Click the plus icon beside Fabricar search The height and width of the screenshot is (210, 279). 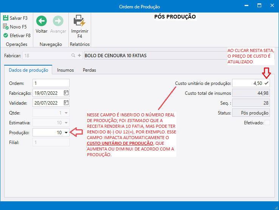79,55
